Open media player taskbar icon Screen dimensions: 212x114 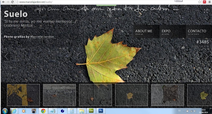(24, 111)
